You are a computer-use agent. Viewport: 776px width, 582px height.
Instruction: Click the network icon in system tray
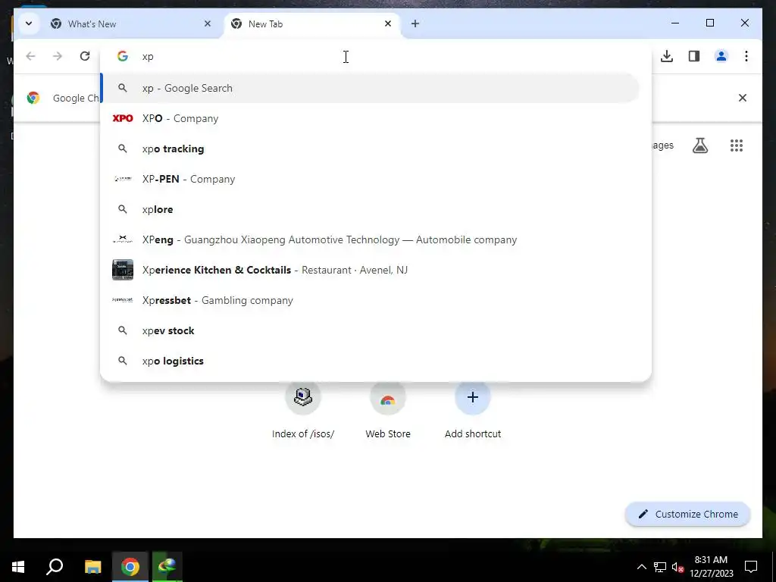660,567
